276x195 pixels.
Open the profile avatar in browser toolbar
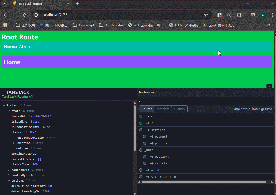tap(263, 15)
